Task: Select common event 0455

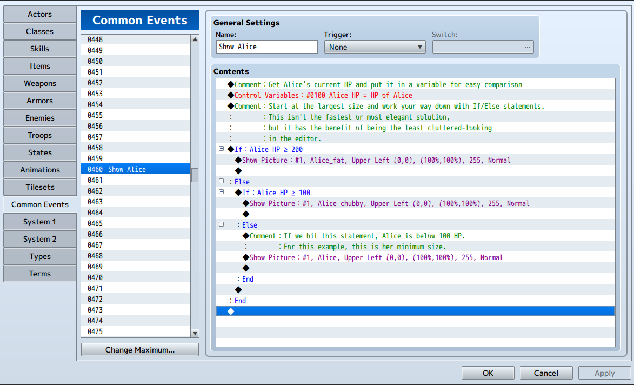Action: (136, 115)
